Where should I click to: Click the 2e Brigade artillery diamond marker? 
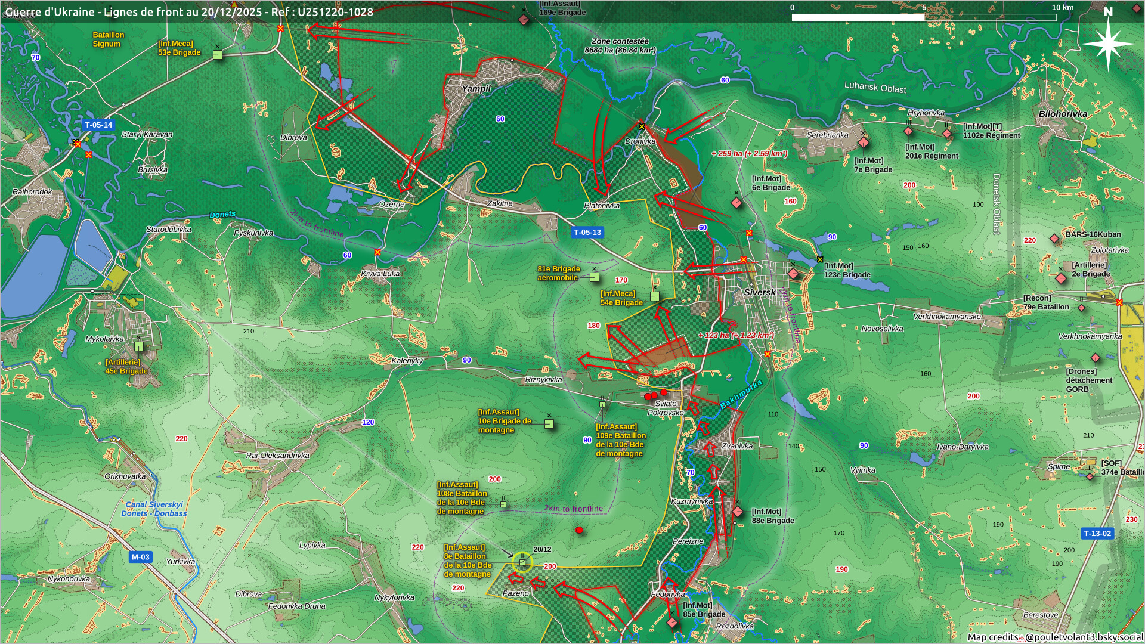[1060, 278]
